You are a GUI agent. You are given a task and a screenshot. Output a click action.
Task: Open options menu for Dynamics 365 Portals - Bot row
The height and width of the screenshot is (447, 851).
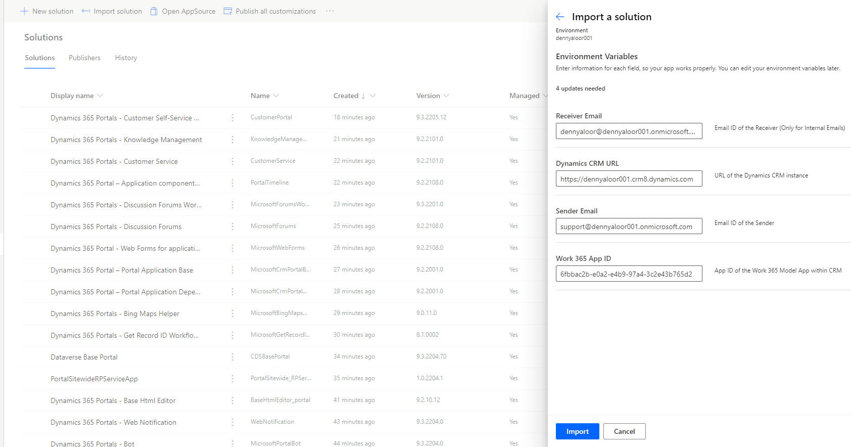pyautogui.click(x=232, y=443)
